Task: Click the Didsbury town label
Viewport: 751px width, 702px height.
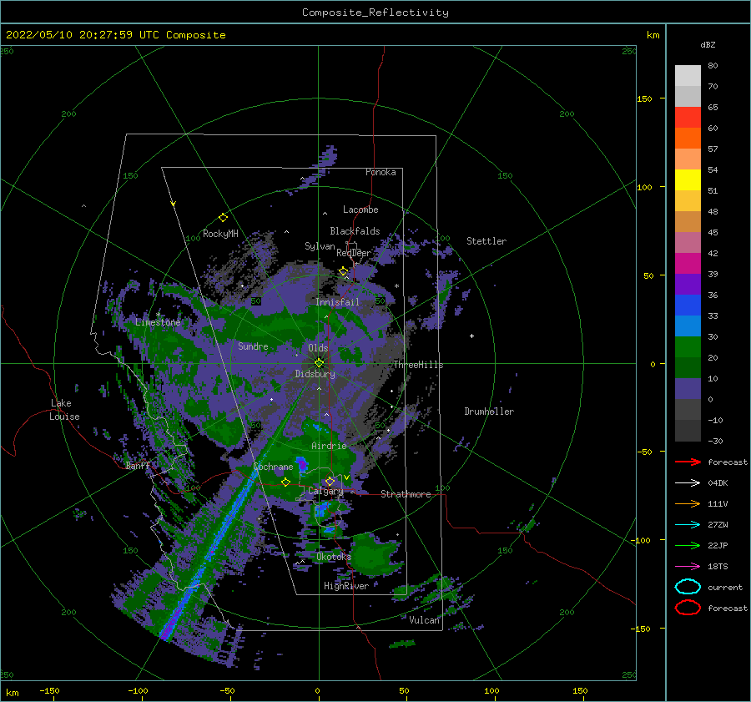Action: coord(315,374)
